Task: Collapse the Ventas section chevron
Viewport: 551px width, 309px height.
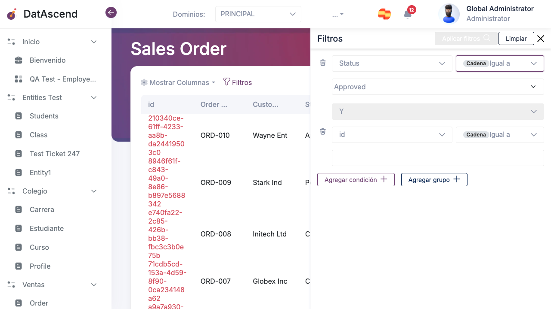Action: [x=94, y=285]
